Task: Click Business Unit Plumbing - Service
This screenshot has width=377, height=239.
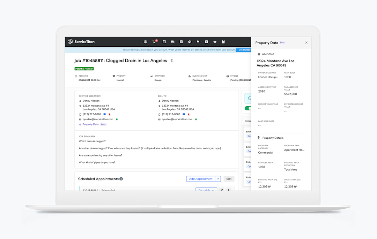Action: pos(201,80)
